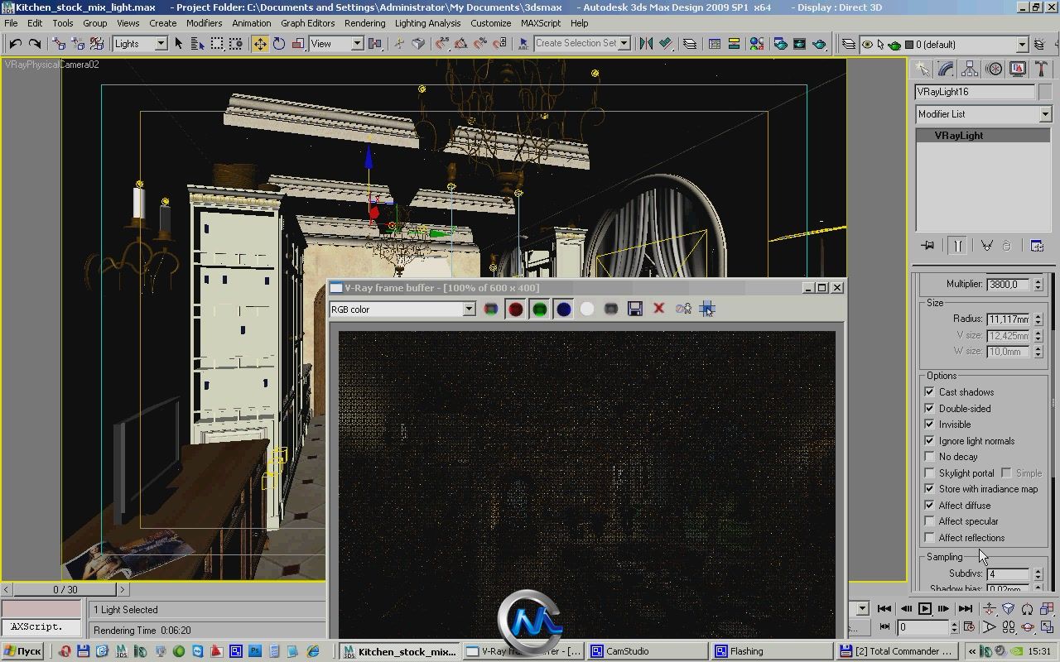Open the Material Editor
1060x662 pixels.
click(x=756, y=44)
